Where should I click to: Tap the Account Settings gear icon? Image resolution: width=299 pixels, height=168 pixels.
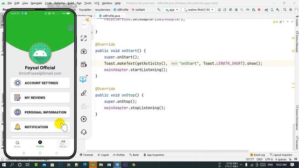click(17, 83)
